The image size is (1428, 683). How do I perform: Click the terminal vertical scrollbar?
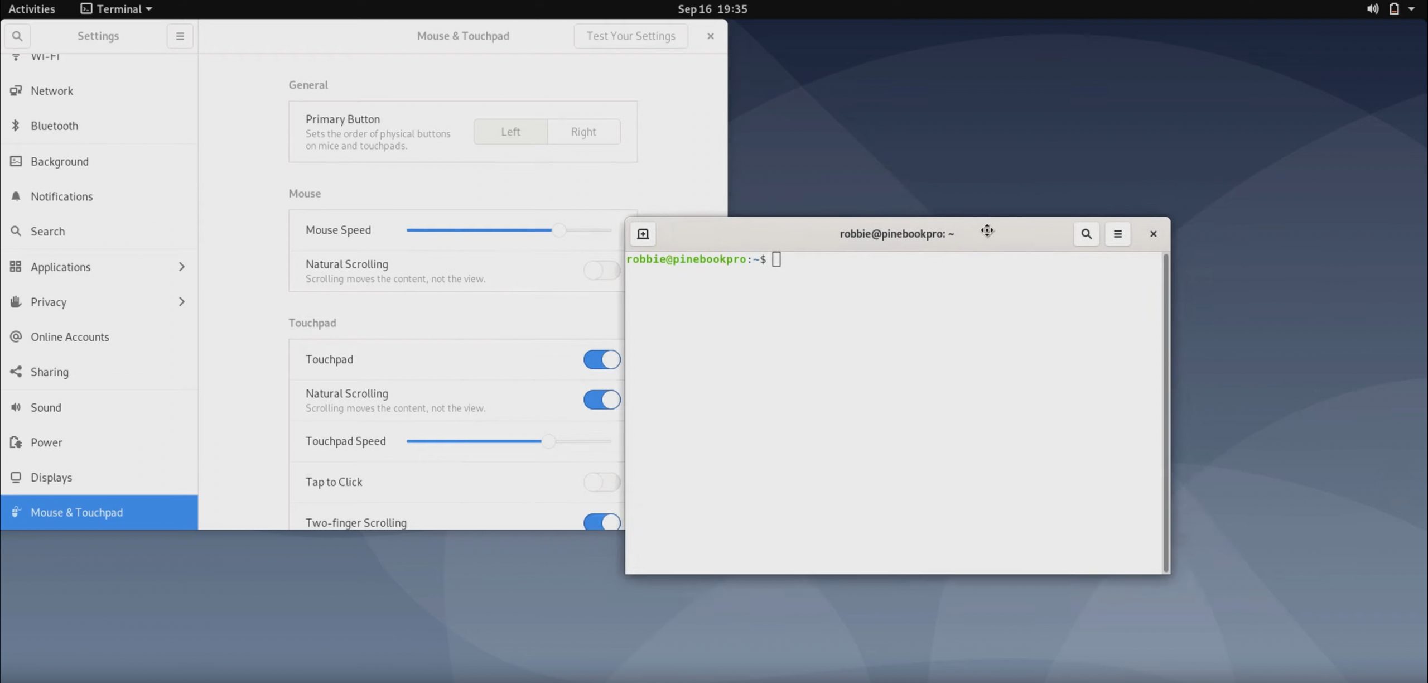(1165, 412)
